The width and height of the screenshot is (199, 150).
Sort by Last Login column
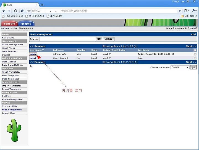tap(143, 50)
